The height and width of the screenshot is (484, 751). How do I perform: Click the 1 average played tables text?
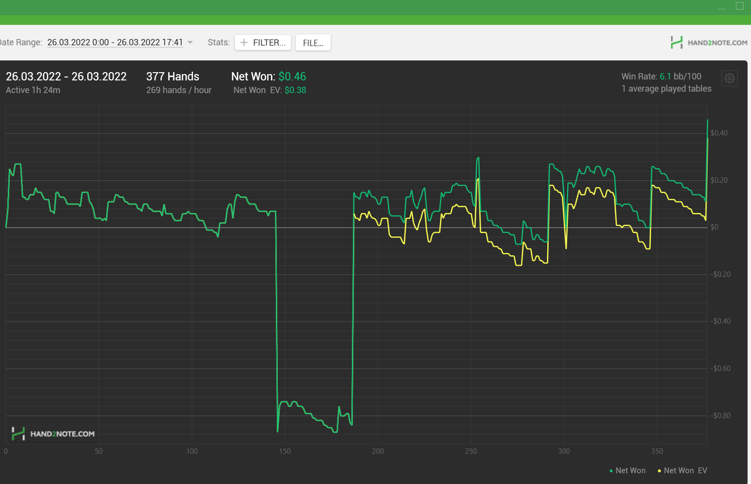pyautogui.click(x=666, y=89)
